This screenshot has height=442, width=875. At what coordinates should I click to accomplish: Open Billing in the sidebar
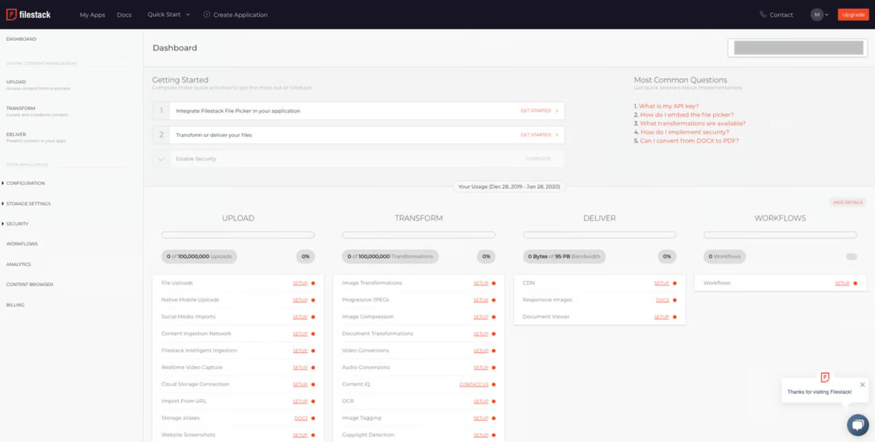[15, 305]
